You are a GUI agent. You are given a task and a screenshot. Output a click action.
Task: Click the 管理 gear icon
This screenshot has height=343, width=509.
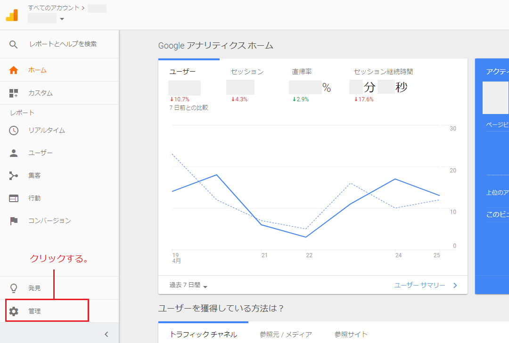point(14,311)
